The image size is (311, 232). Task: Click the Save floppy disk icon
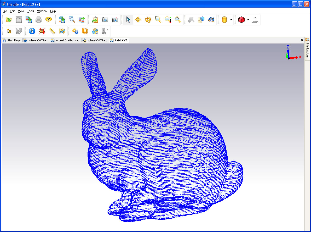click(19, 20)
